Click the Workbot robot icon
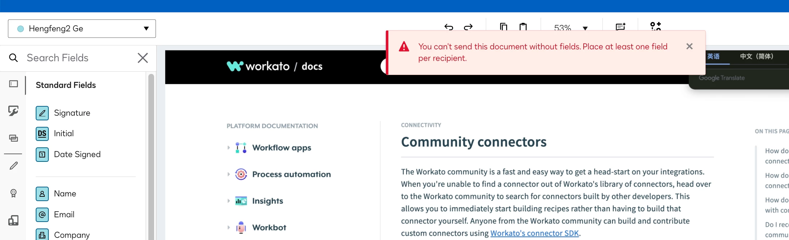The width and height of the screenshot is (789, 240). [241, 227]
